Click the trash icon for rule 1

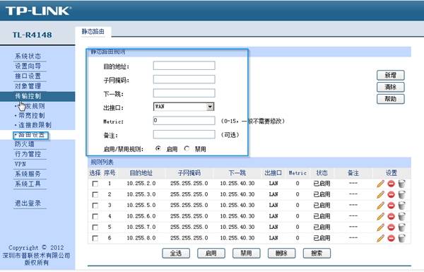(402, 184)
